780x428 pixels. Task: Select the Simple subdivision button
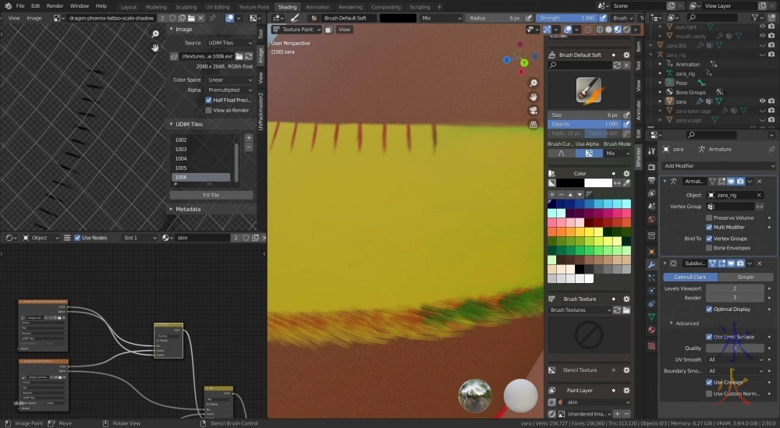pyautogui.click(x=745, y=277)
